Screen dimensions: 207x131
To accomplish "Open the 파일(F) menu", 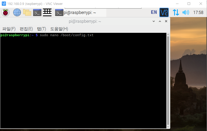I will tap(9, 29).
